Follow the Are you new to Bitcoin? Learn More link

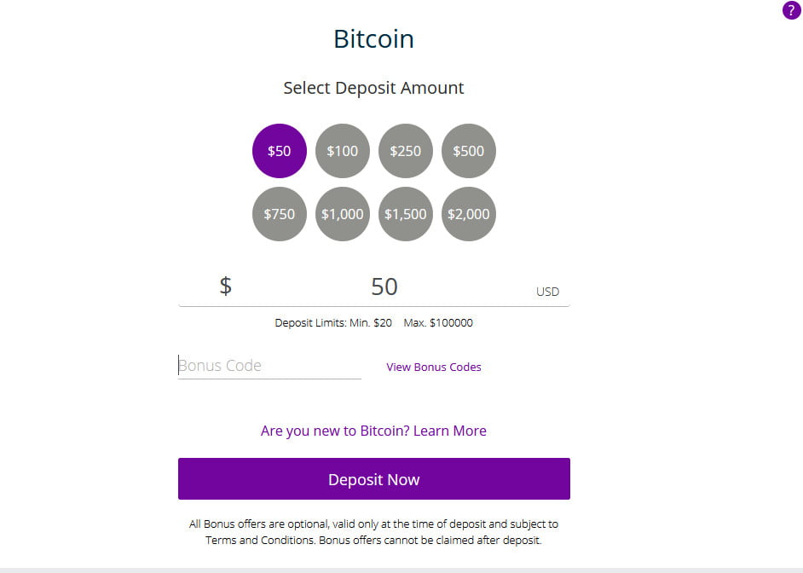coord(373,431)
